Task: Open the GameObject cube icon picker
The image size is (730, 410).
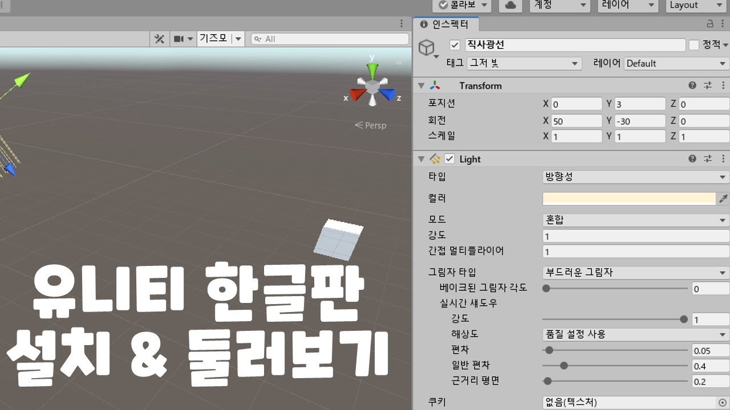Action: click(x=428, y=48)
